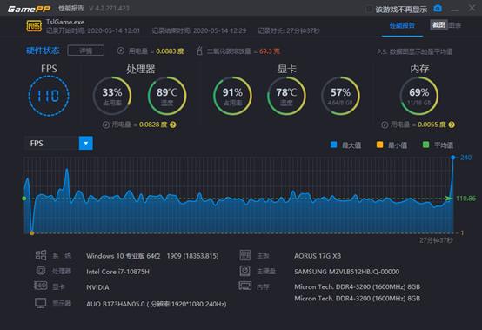Click the TslGame.exe process name
Screen dimensions: 482x330
(x=65, y=22)
